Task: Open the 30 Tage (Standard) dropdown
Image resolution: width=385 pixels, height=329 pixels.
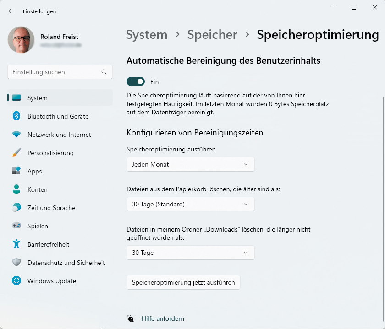Action: (x=190, y=204)
